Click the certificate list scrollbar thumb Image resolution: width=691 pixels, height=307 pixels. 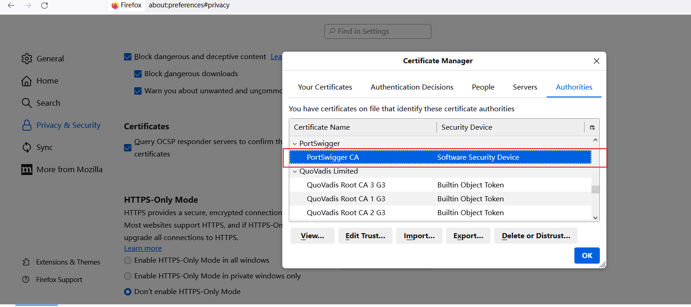tap(595, 189)
